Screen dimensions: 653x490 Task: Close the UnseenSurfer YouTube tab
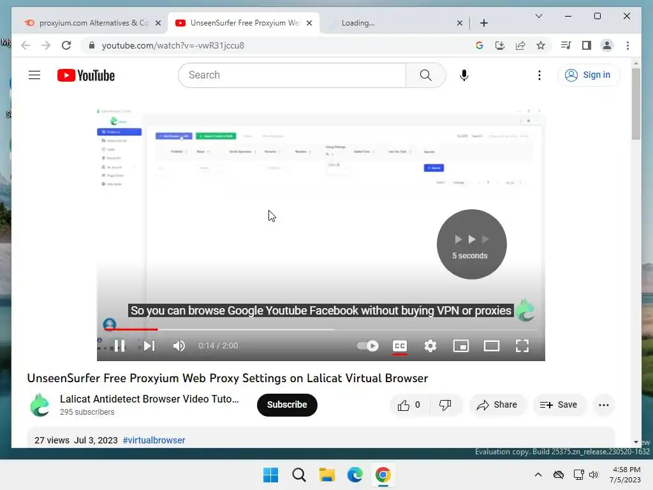pyautogui.click(x=309, y=23)
